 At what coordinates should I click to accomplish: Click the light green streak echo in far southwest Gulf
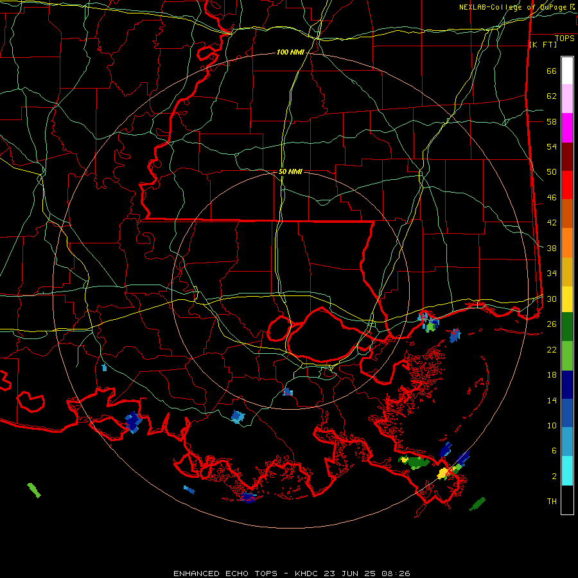(x=34, y=490)
